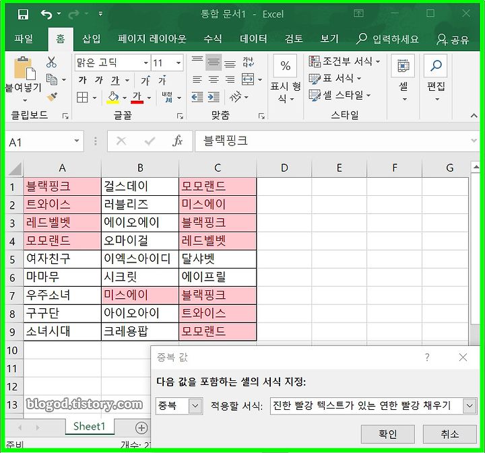Apply red font color
This screenshot has height=453, width=485.
tap(137, 98)
